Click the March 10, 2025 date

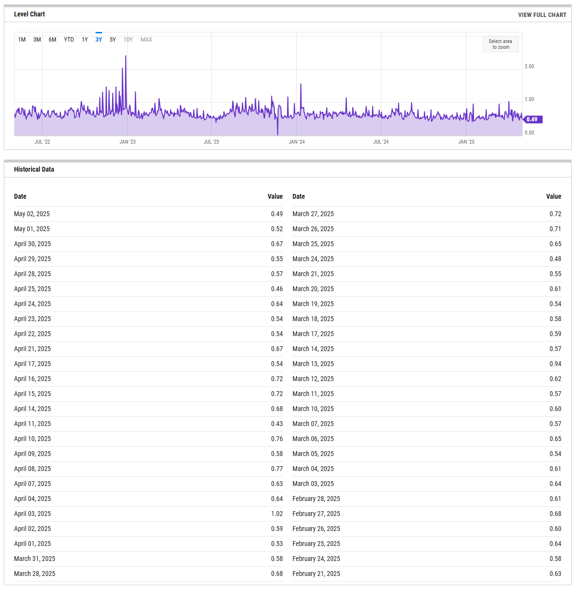313,409
